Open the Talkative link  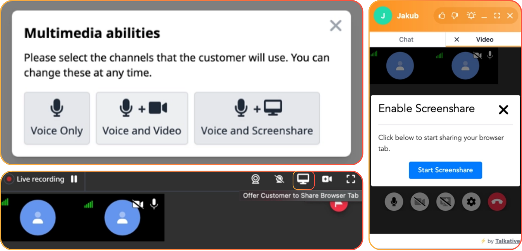(x=507, y=241)
